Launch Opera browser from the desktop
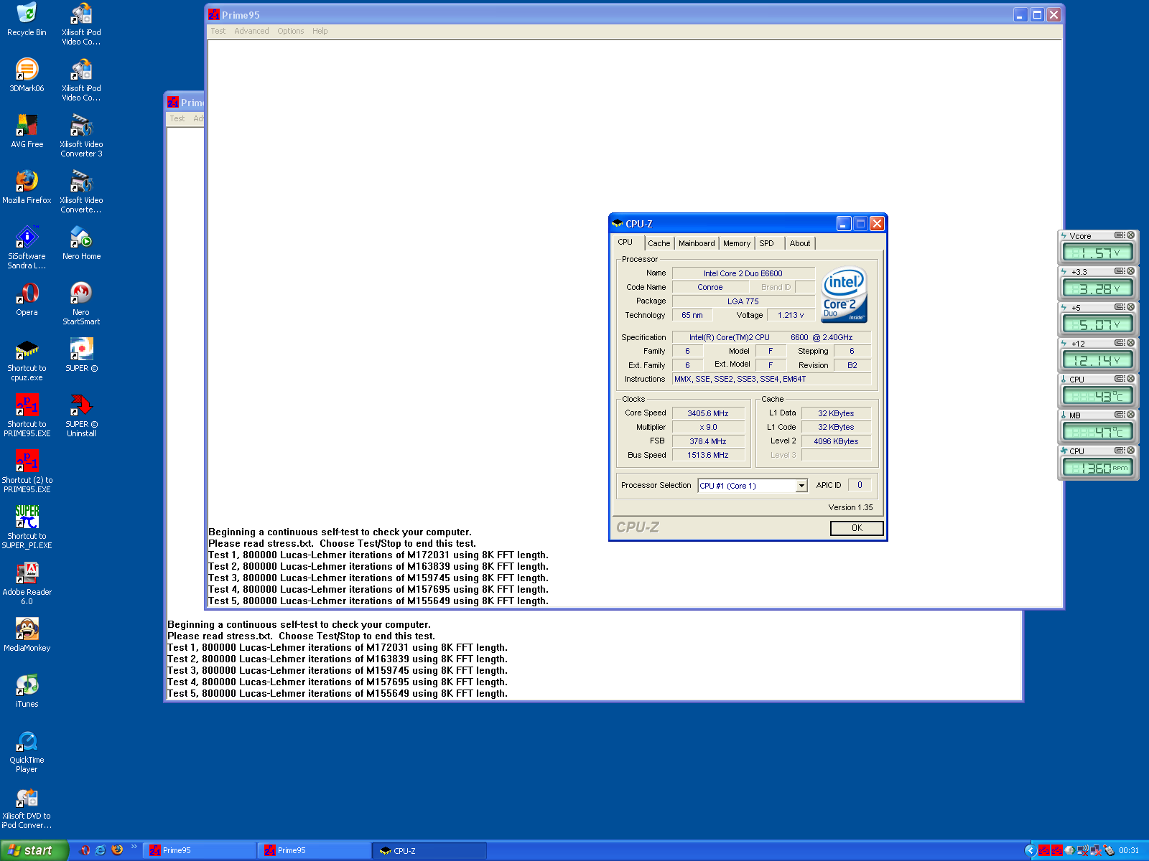The height and width of the screenshot is (861, 1149). [x=27, y=299]
